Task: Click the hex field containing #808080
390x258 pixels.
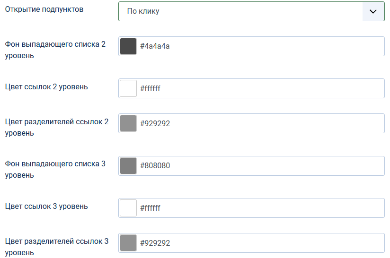Action: [x=260, y=165]
